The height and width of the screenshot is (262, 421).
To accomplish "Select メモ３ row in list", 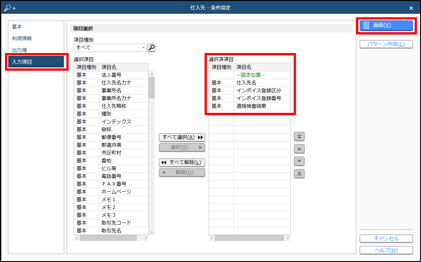I will [111, 215].
